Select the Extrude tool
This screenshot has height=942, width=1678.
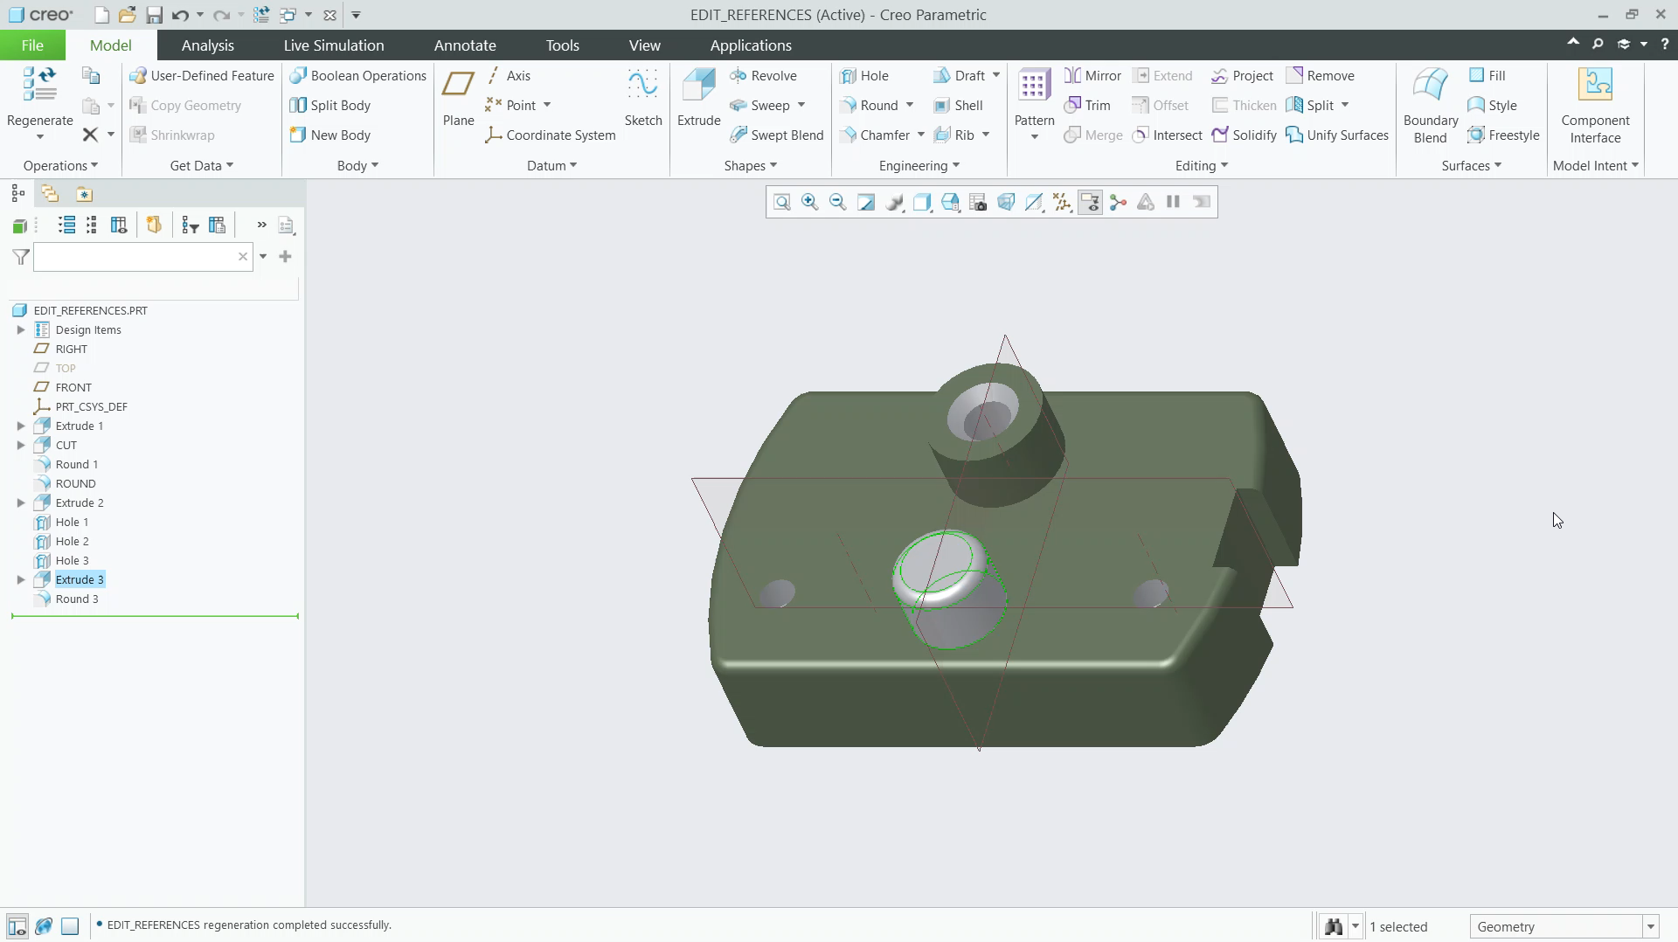click(698, 98)
